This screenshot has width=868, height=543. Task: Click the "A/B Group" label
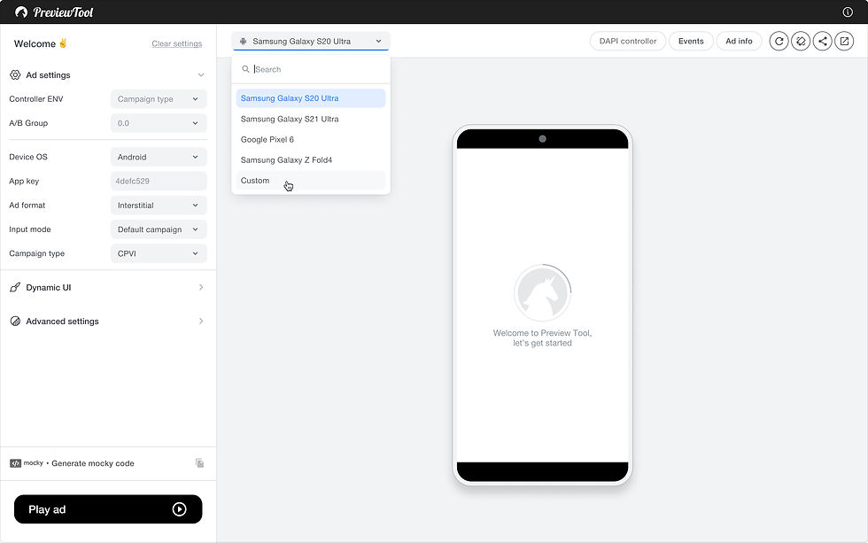pos(28,123)
